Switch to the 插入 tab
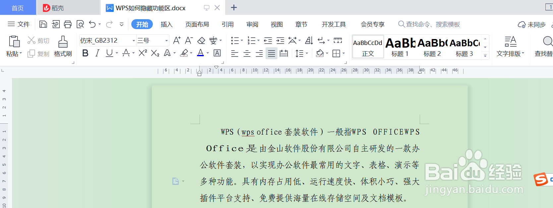This screenshot has height=208, width=553. tap(166, 24)
